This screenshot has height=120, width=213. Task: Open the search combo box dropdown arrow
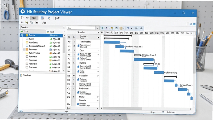pos(97,28)
